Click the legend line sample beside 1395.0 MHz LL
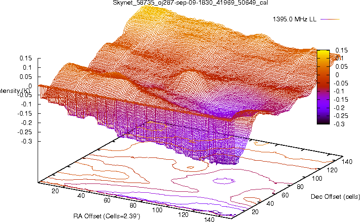Viewport: 360px width, 222px height. [330, 20]
